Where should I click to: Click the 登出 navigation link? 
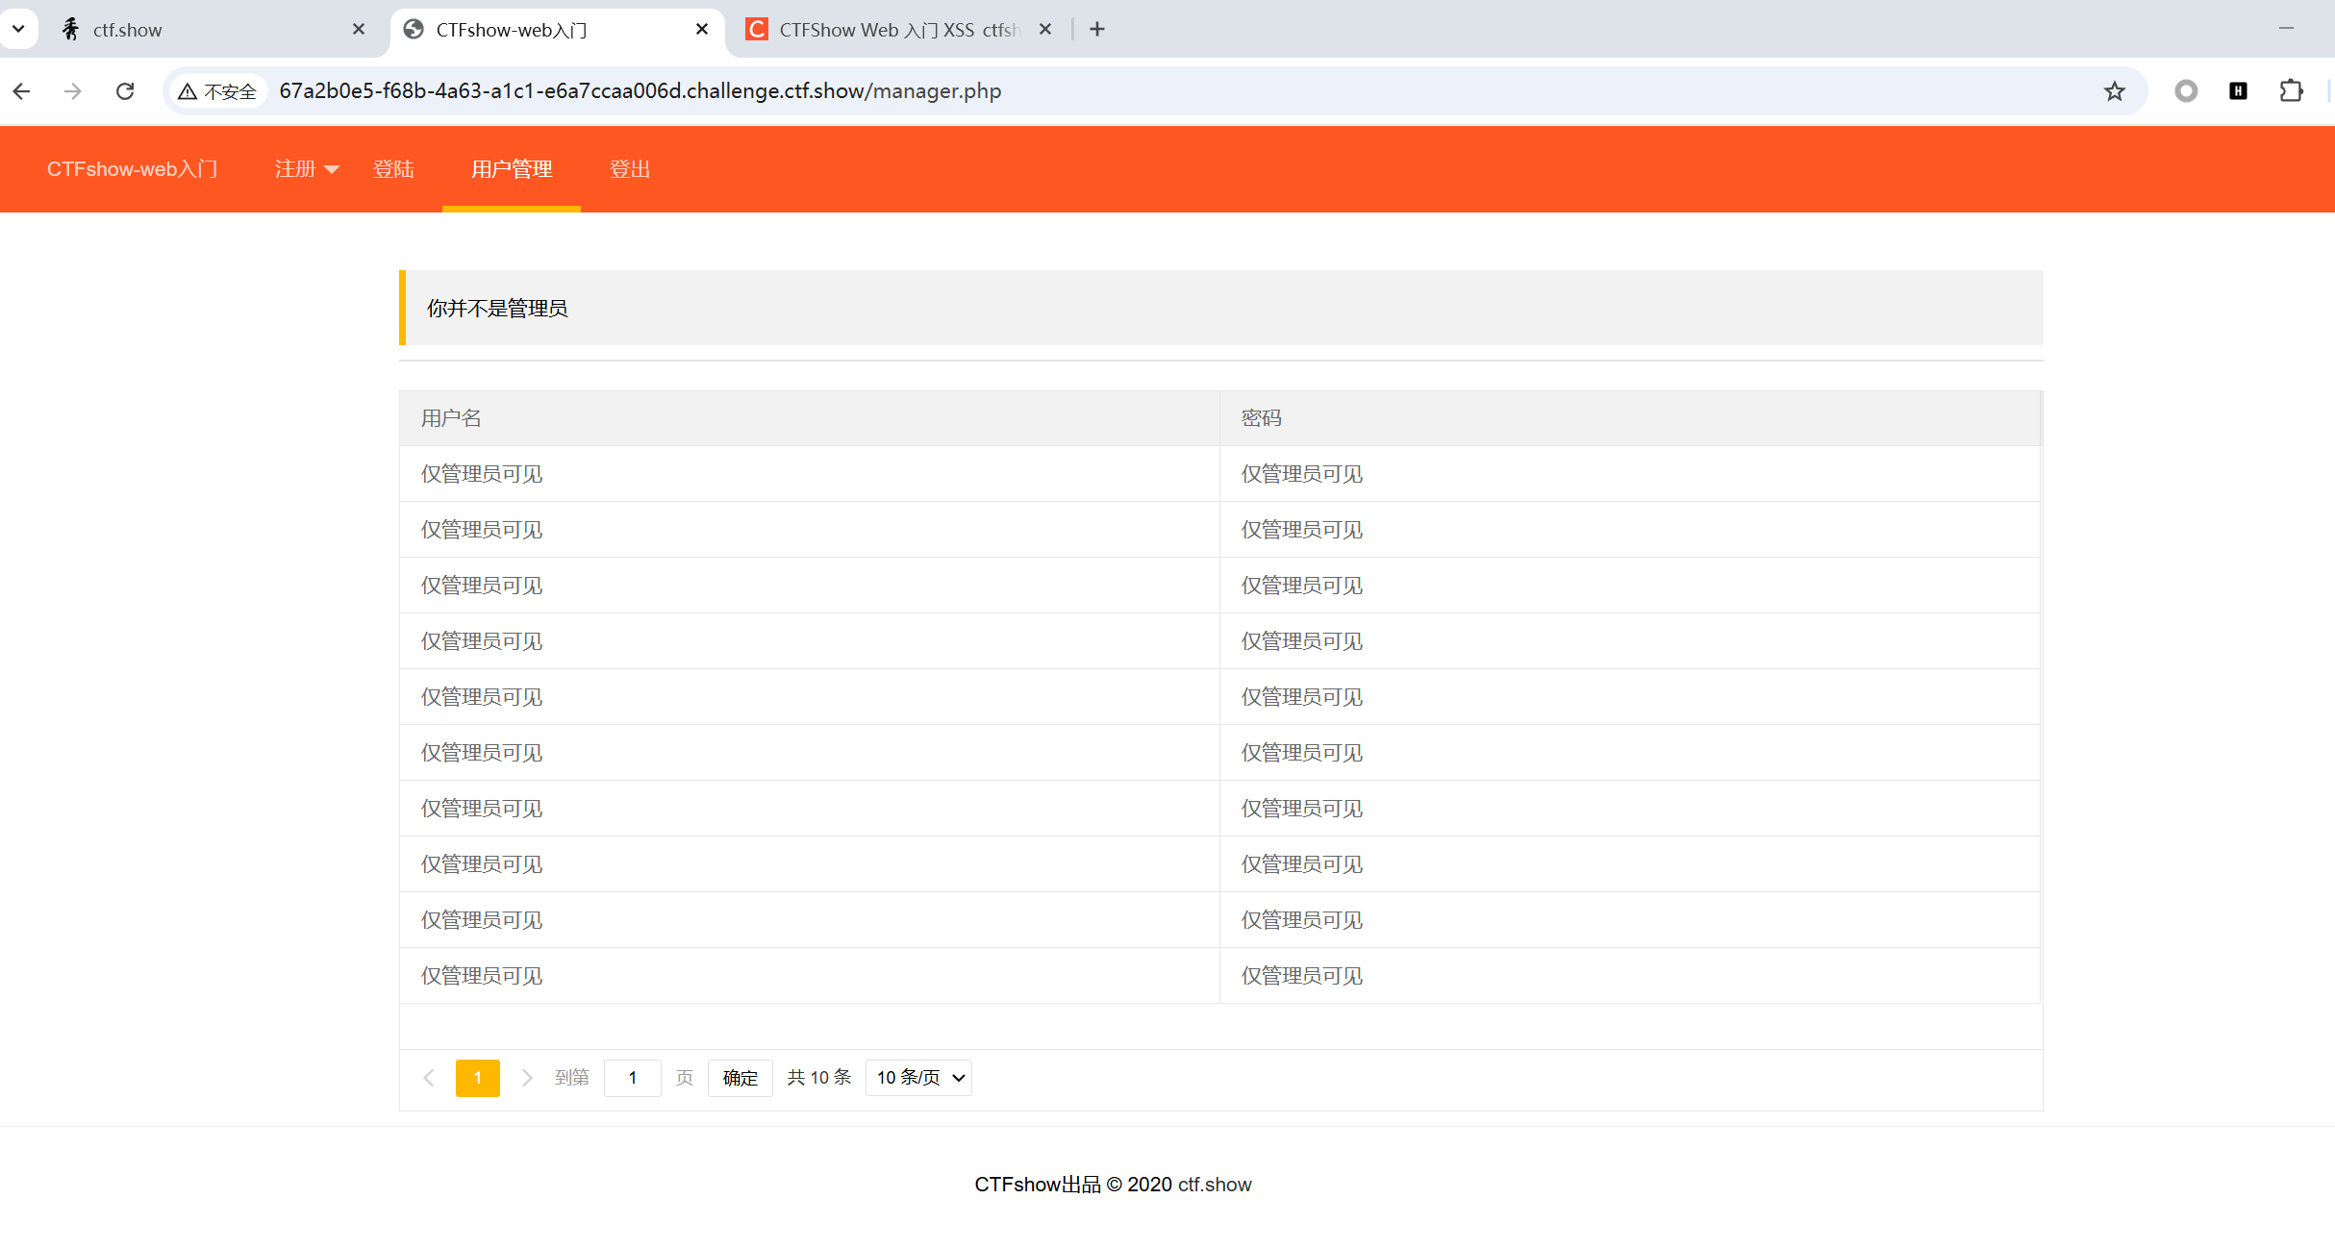pyautogui.click(x=630, y=169)
